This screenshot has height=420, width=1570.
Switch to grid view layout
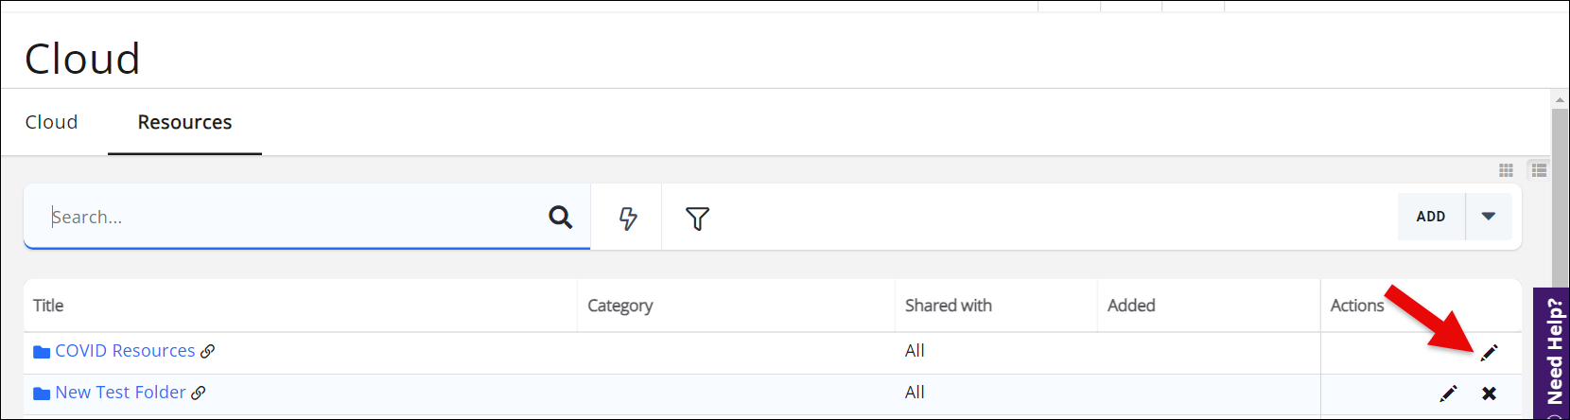pos(1506,170)
